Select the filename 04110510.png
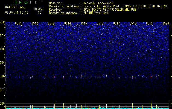The image size is (172, 109). pos(15,7)
